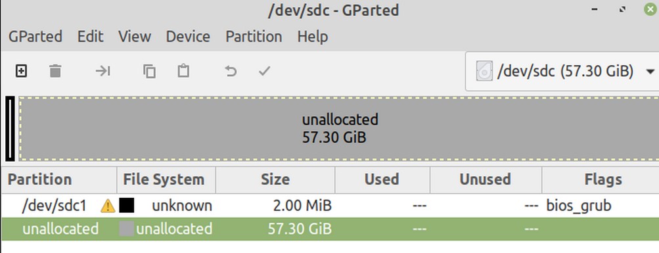The height and width of the screenshot is (253, 659).
Task: Click the black sdc1 filesystem color swatch
Action: [127, 206]
